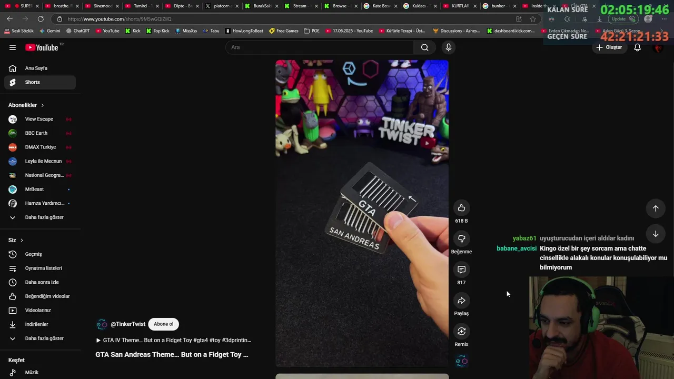The height and width of the screenshot is (379, 674).
Task: Open the sound source icon below Remix
Action: point(461,361)
